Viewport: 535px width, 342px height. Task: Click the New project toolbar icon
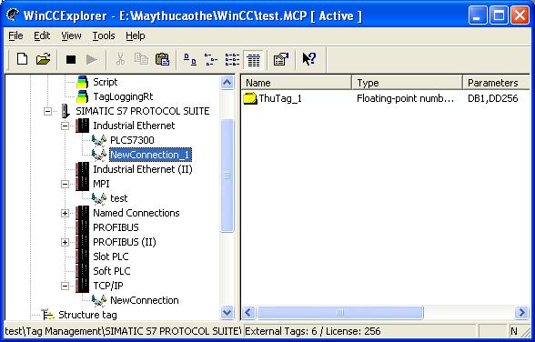(x=23, y=59)
